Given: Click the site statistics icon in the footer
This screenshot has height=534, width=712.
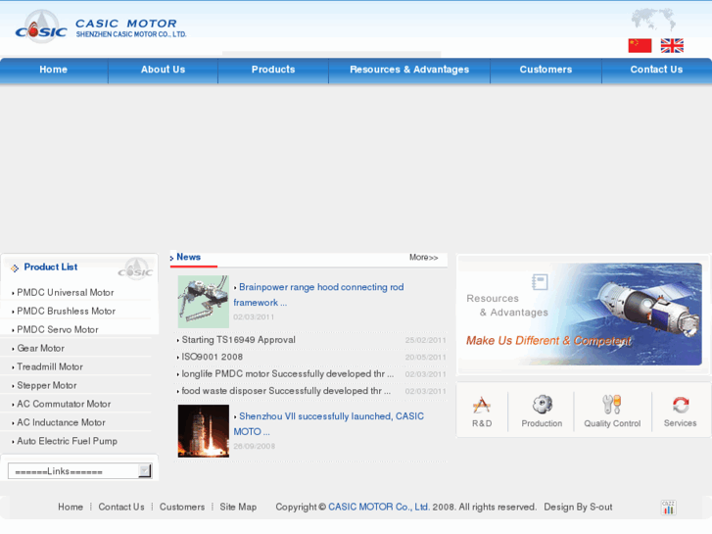Looking at the screenshot, I should (668, 508).
